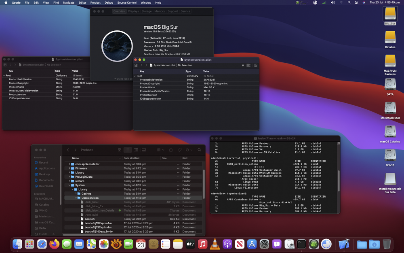404x253 pixels.
Task: Open the Finder group-by dropdown
Action: [x=160, y=150]
